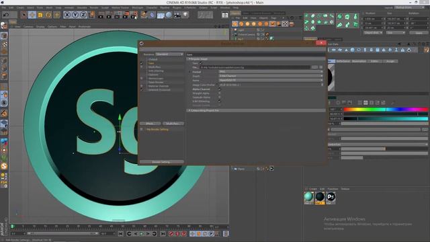The width and height of the screenshot is (430, 242).
Task: Activate the Move tool
Action: (32, 15)
